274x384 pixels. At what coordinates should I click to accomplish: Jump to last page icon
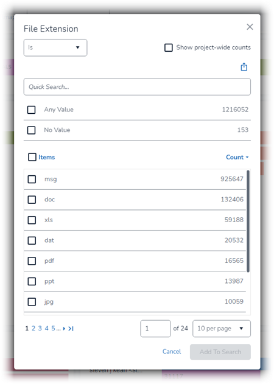pyautogui.click(x=71, y=329)
